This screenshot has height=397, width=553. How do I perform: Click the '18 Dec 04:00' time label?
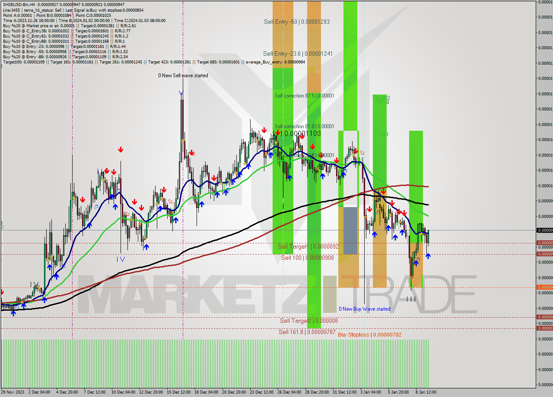(x=206, y=392)
